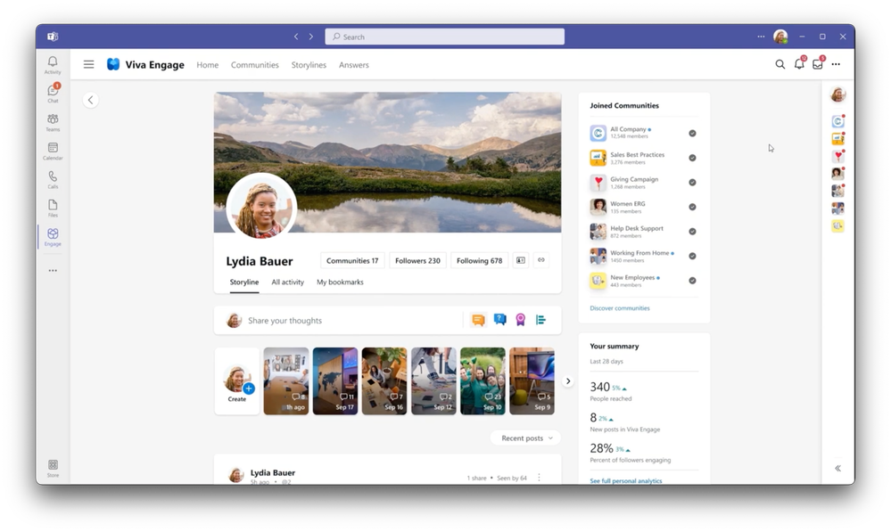Open the Answers nav item
Screen dimensions: 891x532
(x=353, y=65)
